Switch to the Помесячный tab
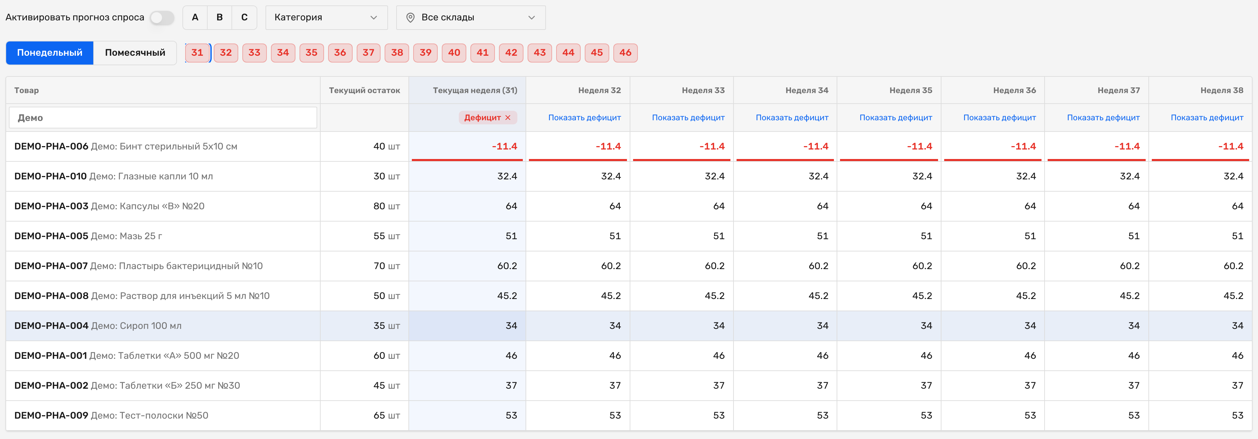 pos(135,53)
